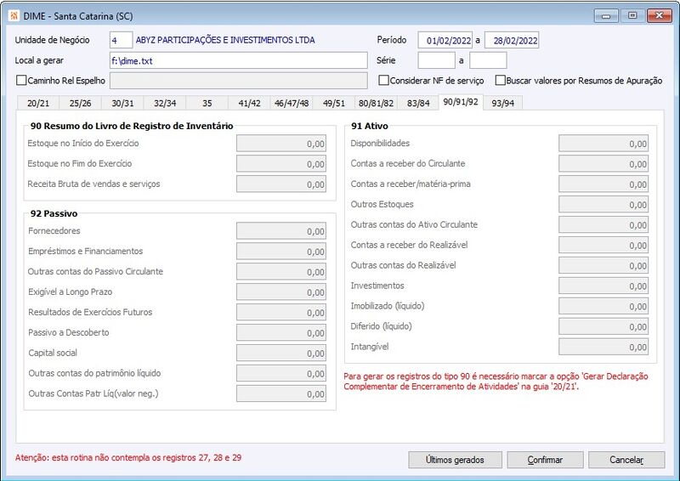Minimize the DIME window
Image resolution: width=680 pixels, height=481 pixels.
pyautogui.click(x=606, y=15)
